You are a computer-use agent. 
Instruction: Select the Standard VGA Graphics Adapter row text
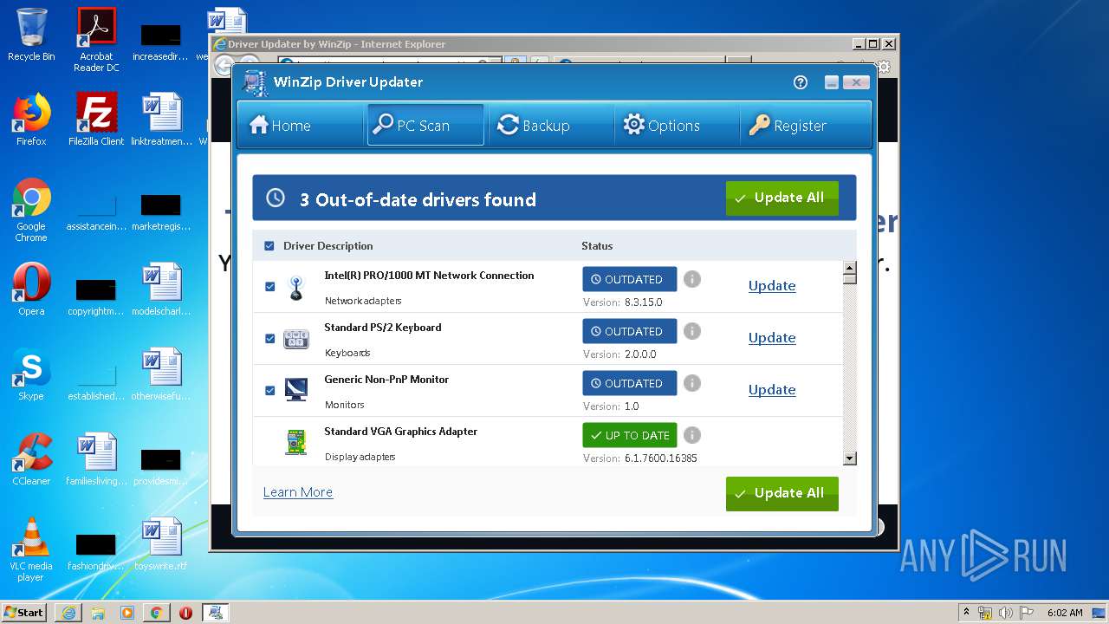[401, 432]
